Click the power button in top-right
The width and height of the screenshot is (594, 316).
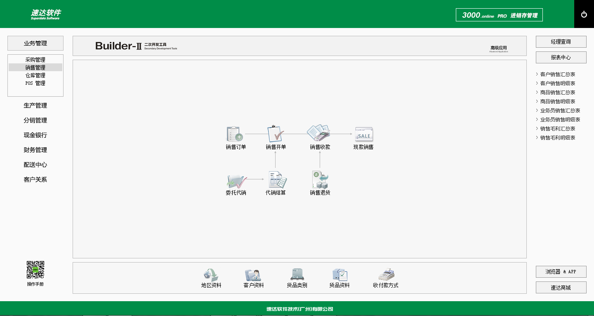coord(584,14)
